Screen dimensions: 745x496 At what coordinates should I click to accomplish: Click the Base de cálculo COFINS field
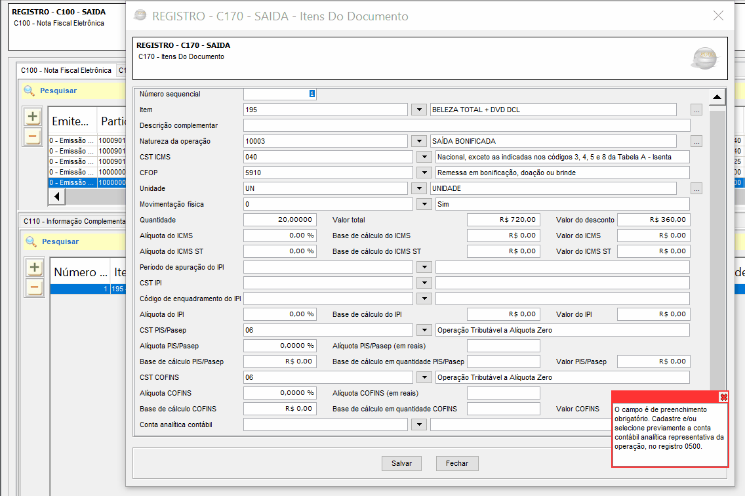280,409
